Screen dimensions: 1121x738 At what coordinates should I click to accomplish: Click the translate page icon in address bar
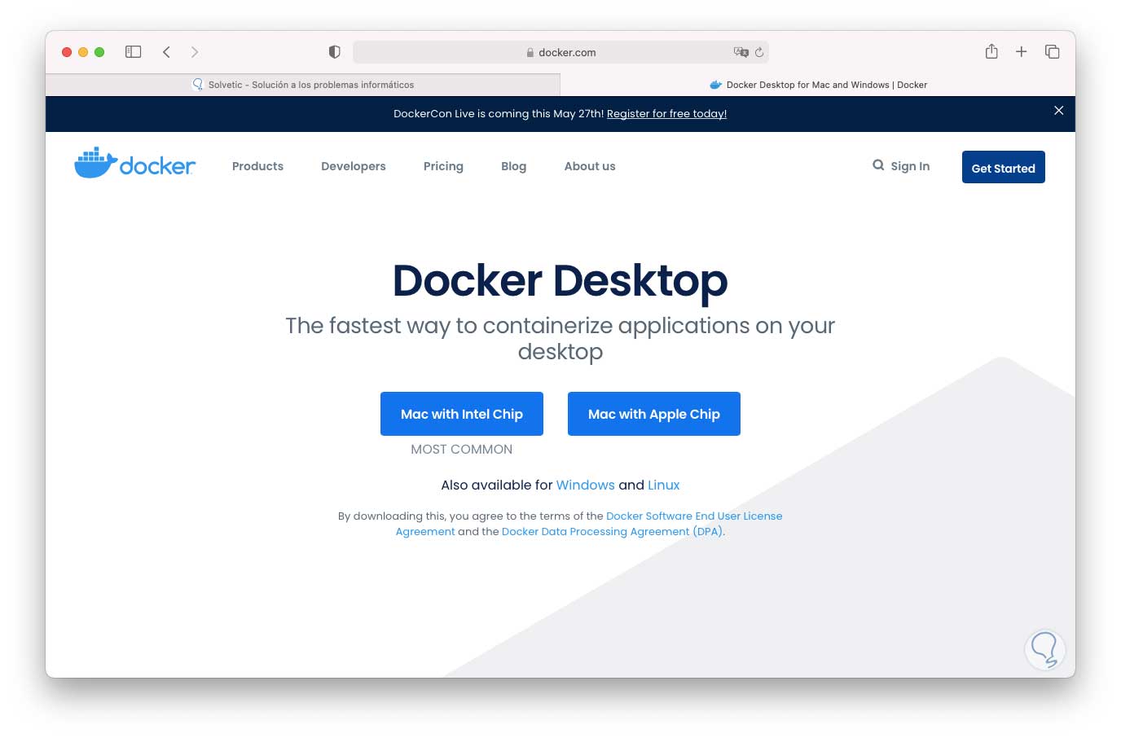point(741,52)
